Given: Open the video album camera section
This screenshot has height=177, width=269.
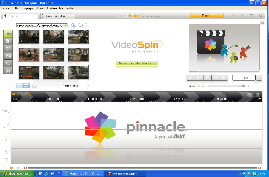Looking at the screenshot, I should pos(8,34).
